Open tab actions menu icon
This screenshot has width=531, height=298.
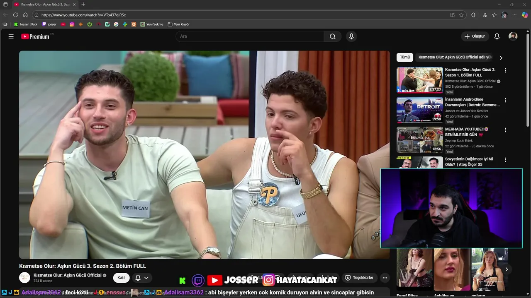5,5
